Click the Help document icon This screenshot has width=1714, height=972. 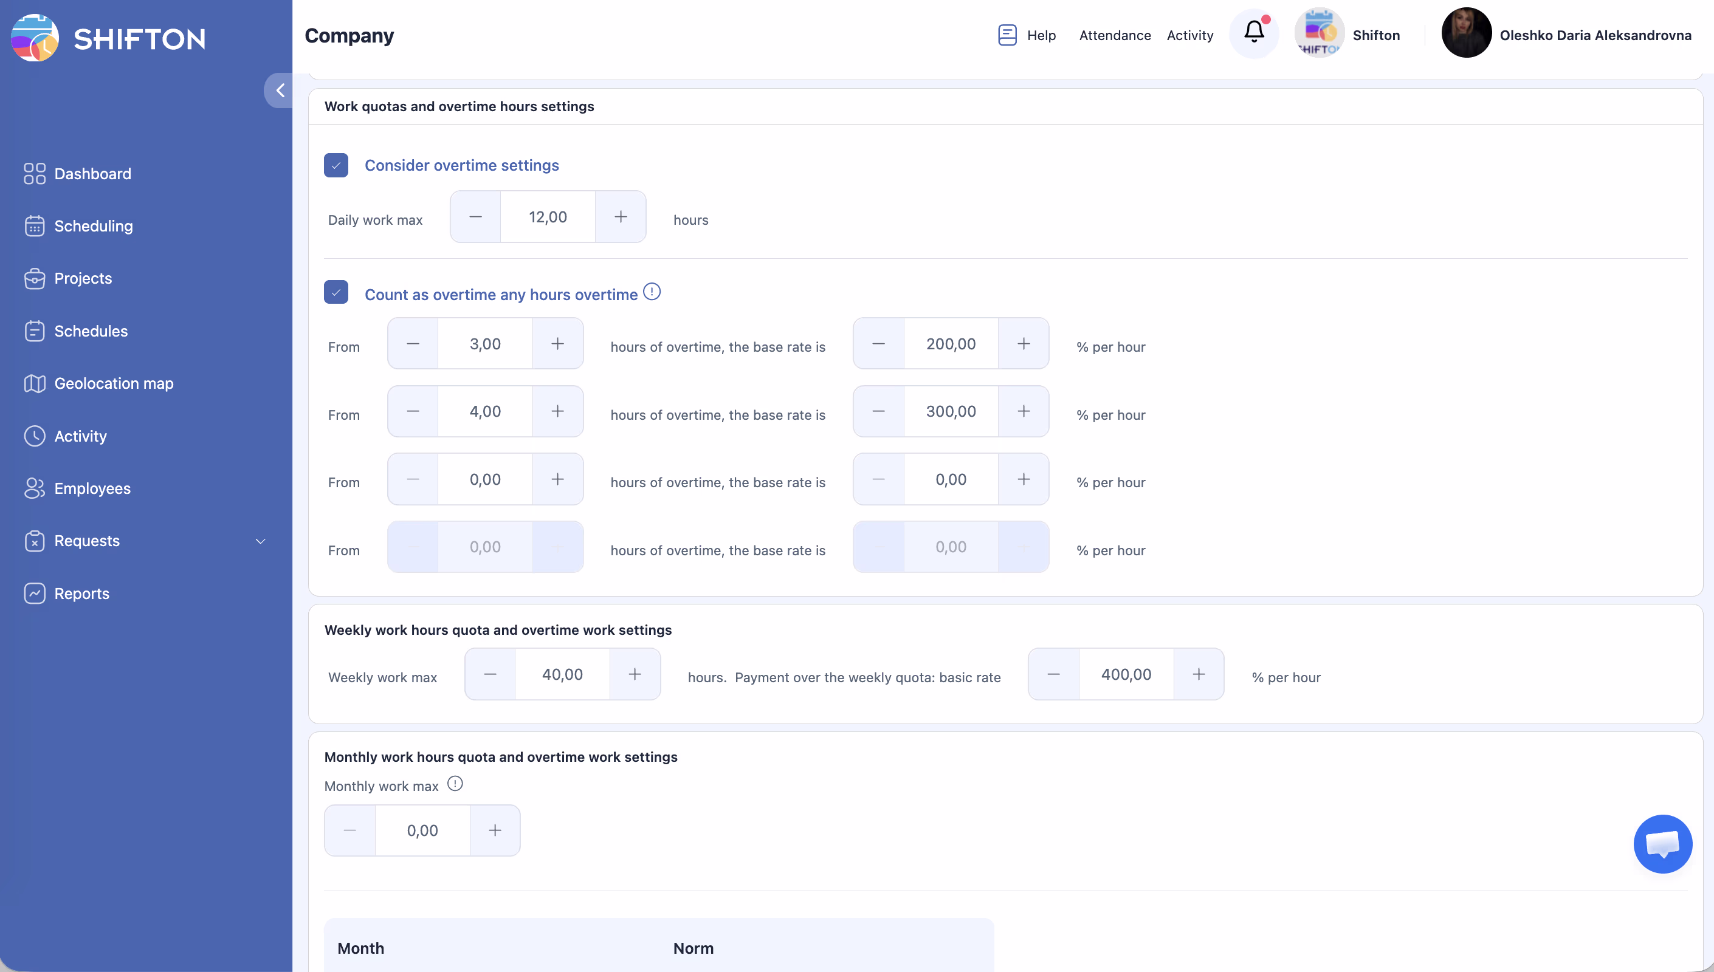tap(1007, 35)
